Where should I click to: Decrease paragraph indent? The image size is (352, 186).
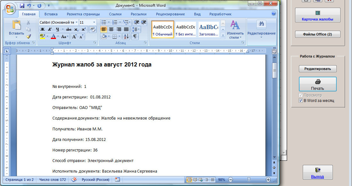click(136, 22)
